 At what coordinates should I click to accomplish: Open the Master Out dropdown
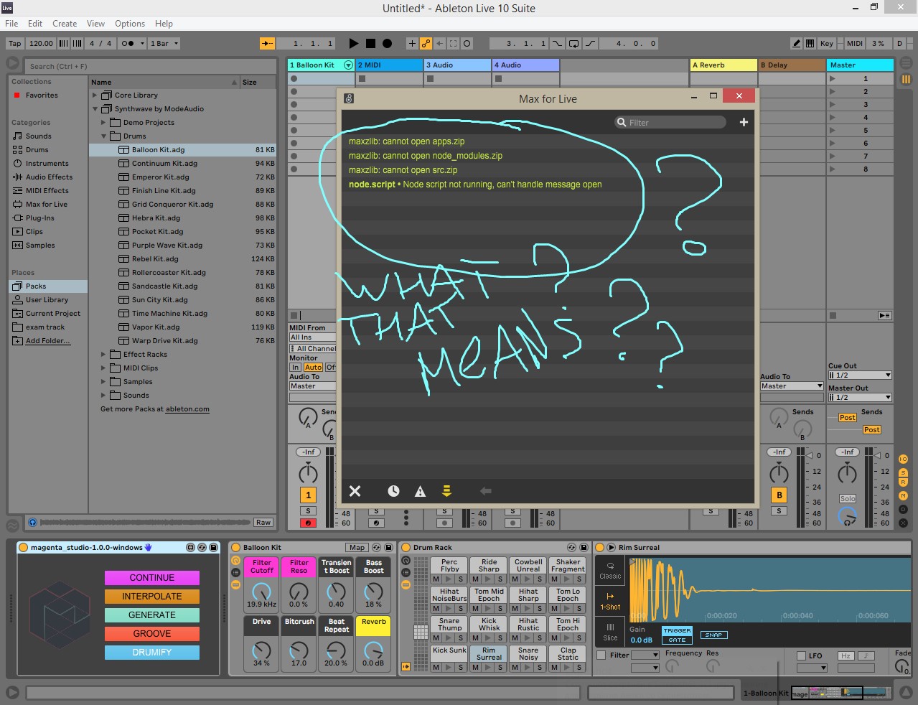click(x=860, y=397)
